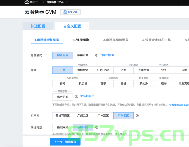Choose 硅谷 region
189x147 pixels.
point(164,83)
